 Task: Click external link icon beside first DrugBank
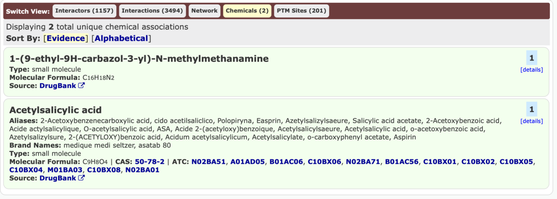pyautogui.click(x=82, y=86)
